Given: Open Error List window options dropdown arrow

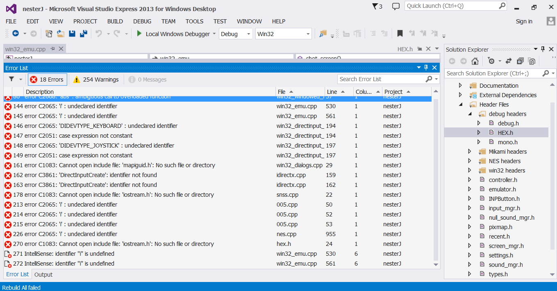Looking at the screenshot, I should tap(419, 68).
